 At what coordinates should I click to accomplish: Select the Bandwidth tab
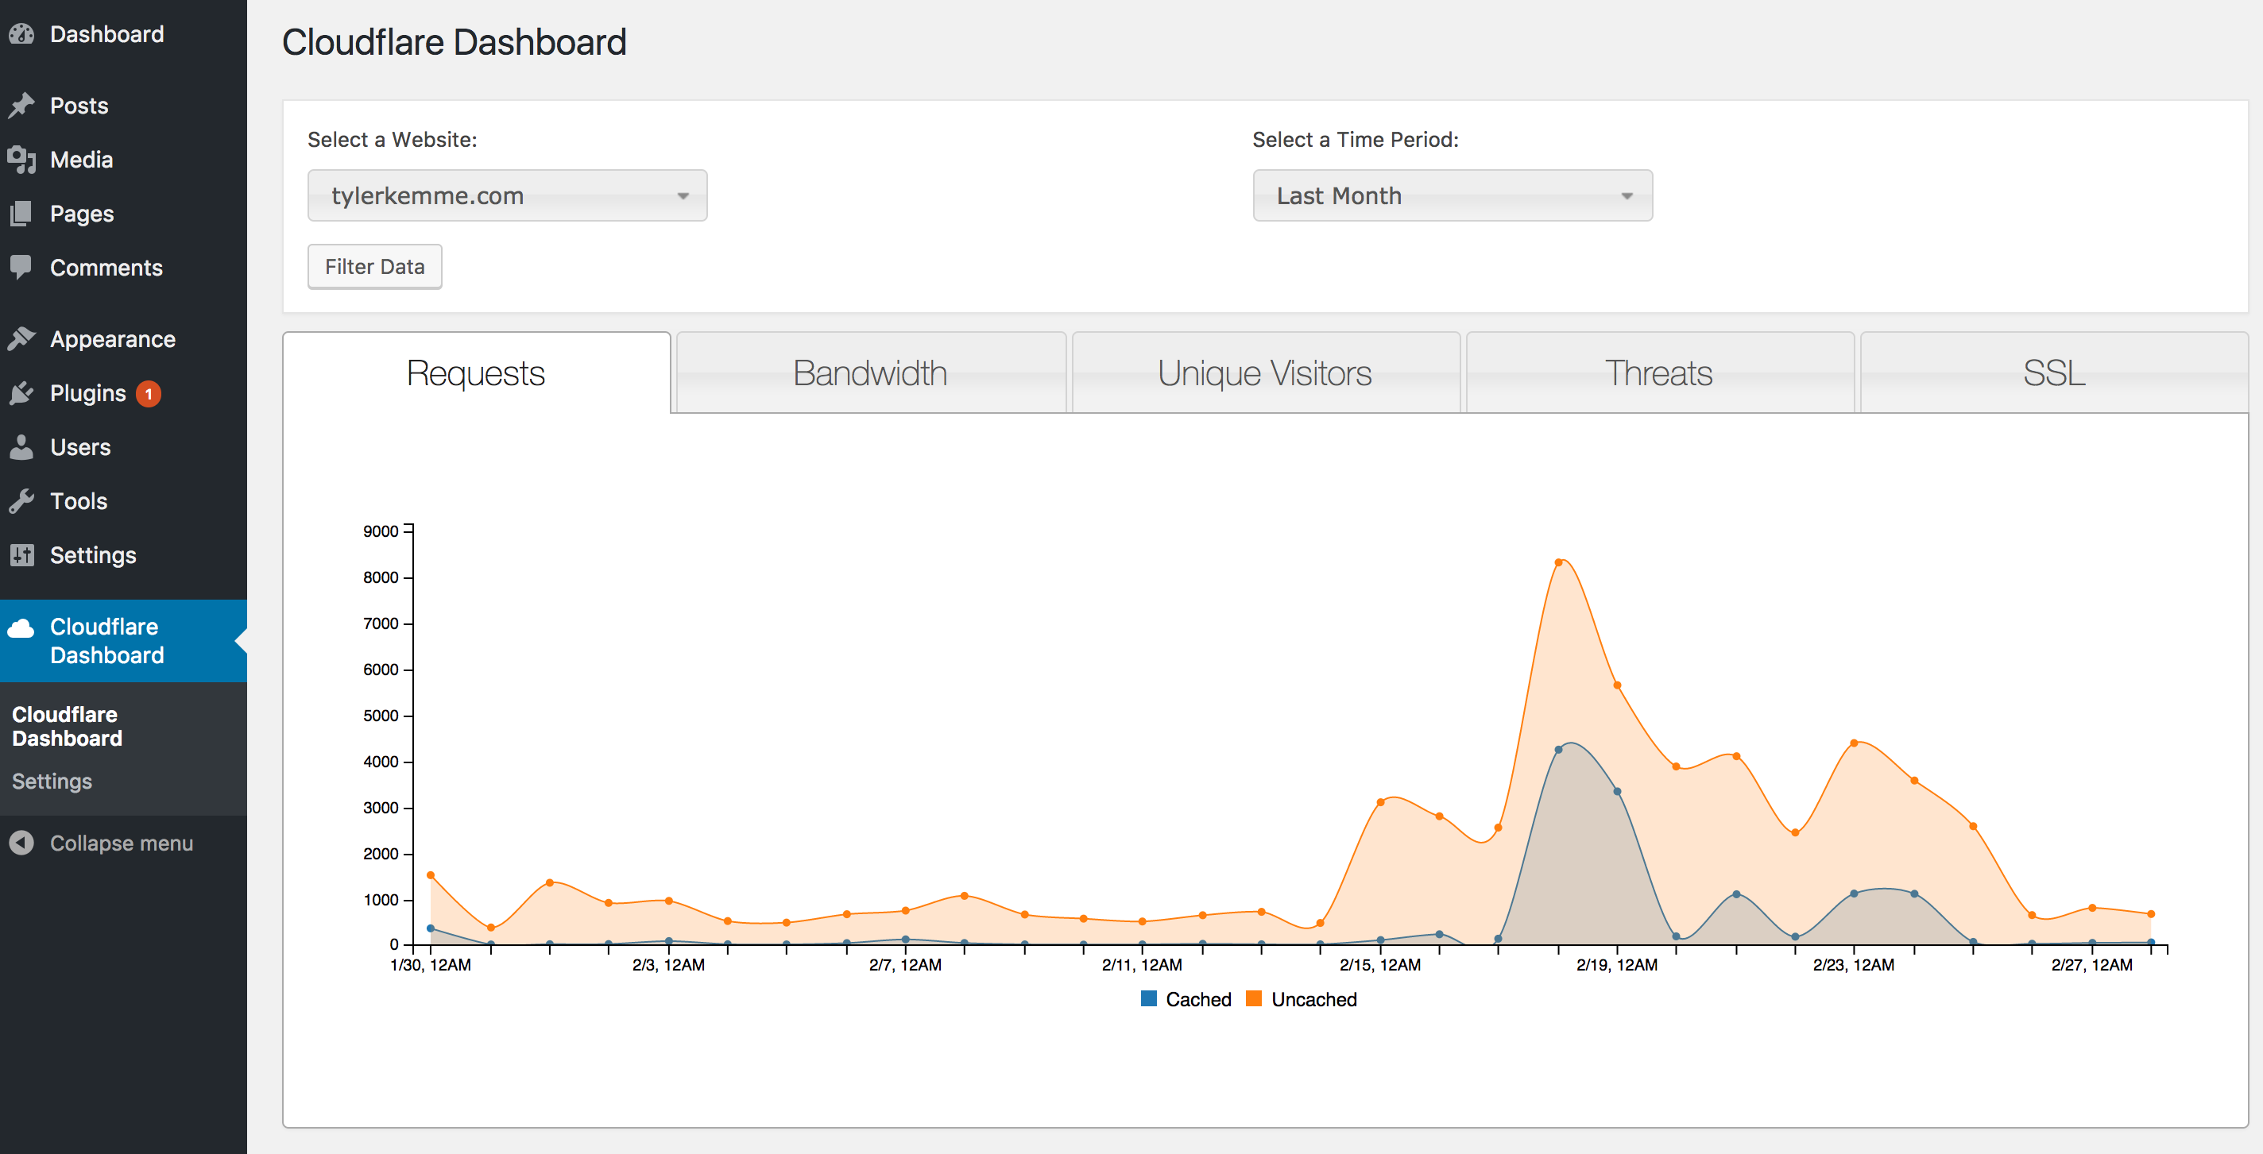pyautogui.click(x=870, y=374)
